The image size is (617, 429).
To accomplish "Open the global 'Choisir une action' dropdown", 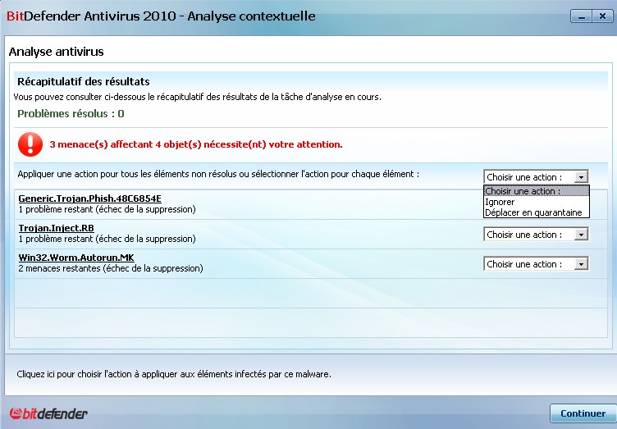I will [x=536, y=177].
